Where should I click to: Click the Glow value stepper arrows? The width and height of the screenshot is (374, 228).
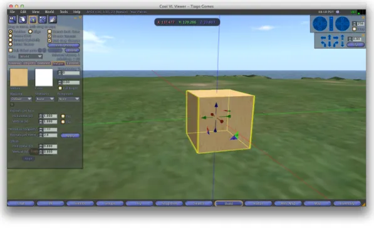pos(60,82)
